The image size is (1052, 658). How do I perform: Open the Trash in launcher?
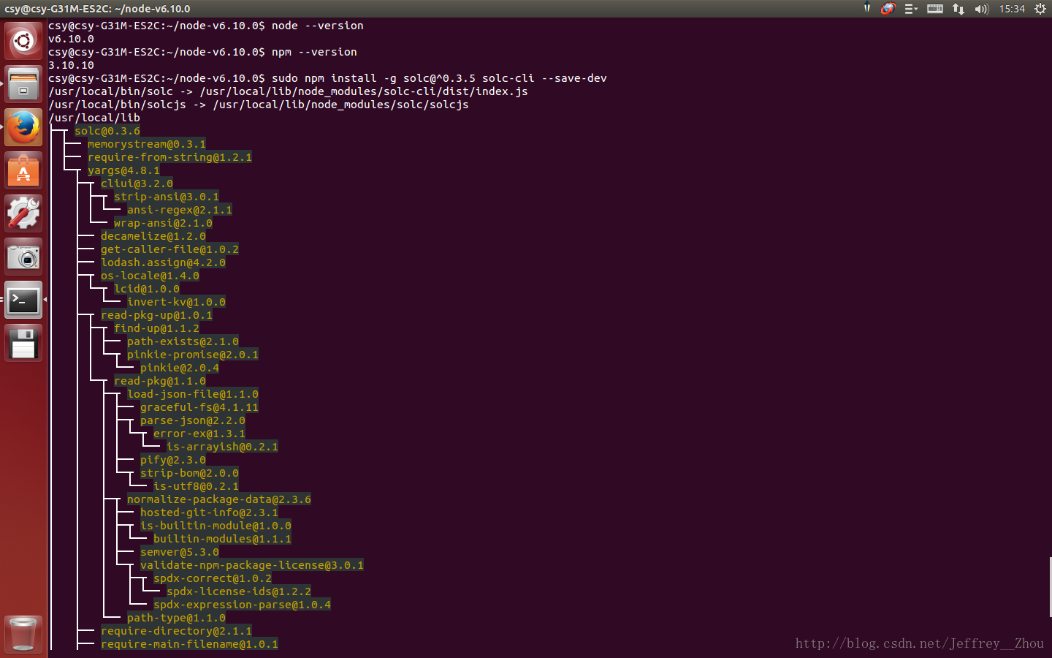tap(23, 633)
